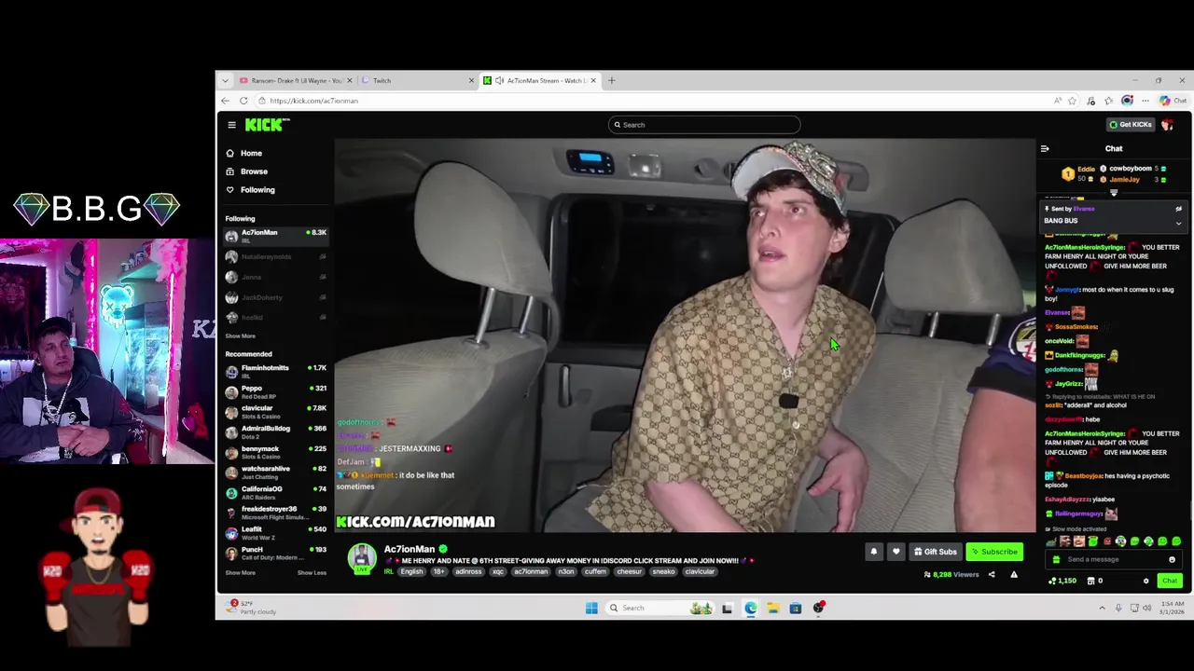Image resolution: width=1194 pixels, height=671 pixels.
Task: Open the Windows Start button
Action: pyautogui.click(x=591, y=608)
